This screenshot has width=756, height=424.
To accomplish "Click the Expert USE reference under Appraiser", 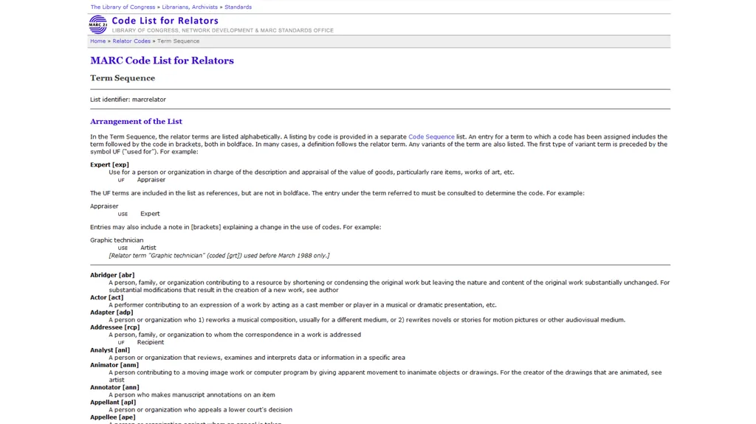I will (150, 214).
